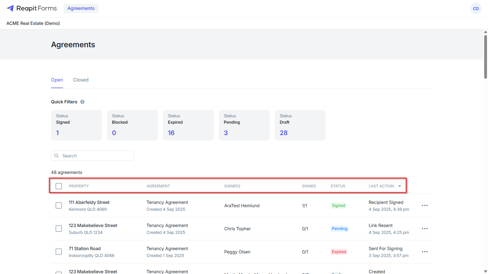
Task: Click the Agreement column header
Action: tap(158, 186)
